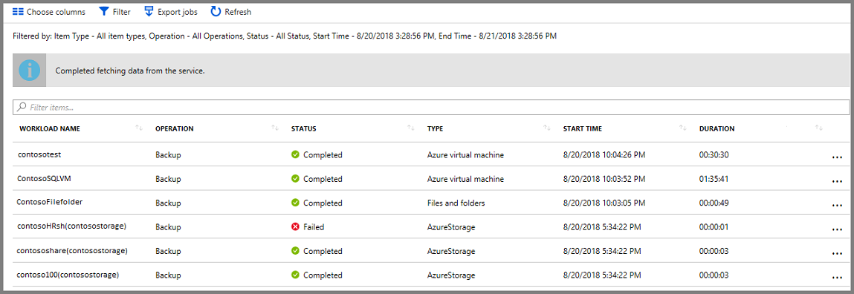Select the ContosoFilefolder job row
Viewport: 854px width, 294px height.
click(431, 203)
